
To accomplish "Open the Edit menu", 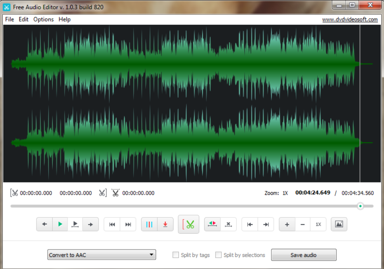I will 24,19.
